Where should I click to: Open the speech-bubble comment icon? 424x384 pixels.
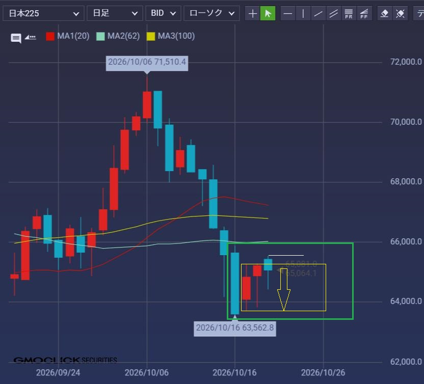coord(16,38)
